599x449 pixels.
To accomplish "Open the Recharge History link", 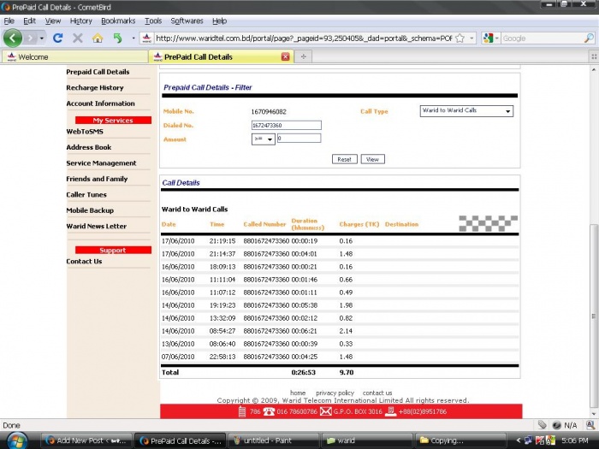I will (95, 87).
